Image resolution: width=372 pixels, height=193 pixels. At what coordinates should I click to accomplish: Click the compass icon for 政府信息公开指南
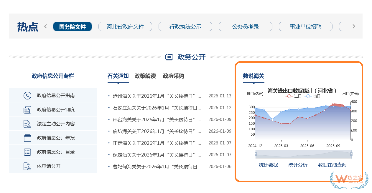[x=28, y=95]
